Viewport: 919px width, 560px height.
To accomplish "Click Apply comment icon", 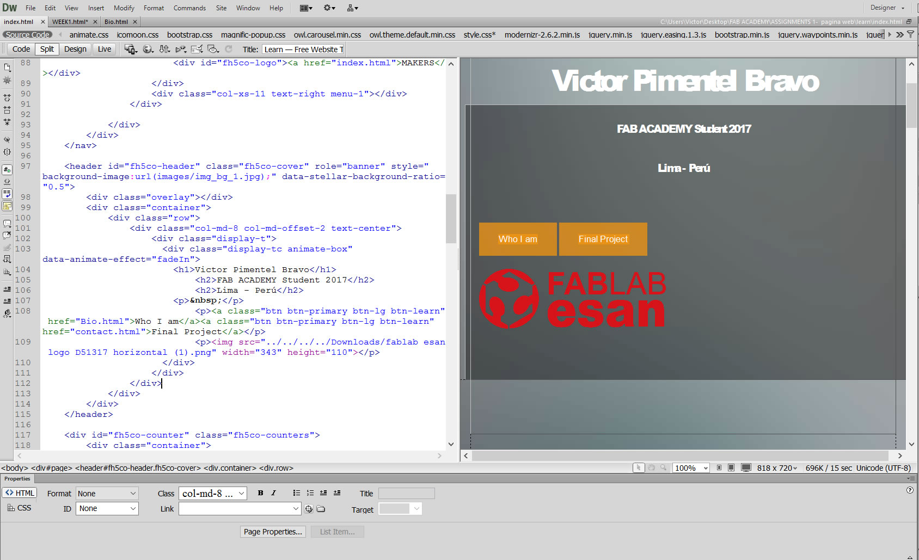I will tap(7, 224).
